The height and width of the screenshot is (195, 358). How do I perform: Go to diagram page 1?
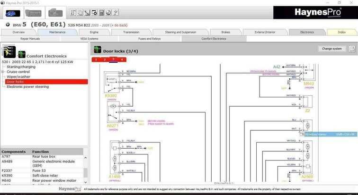point(96,59)
